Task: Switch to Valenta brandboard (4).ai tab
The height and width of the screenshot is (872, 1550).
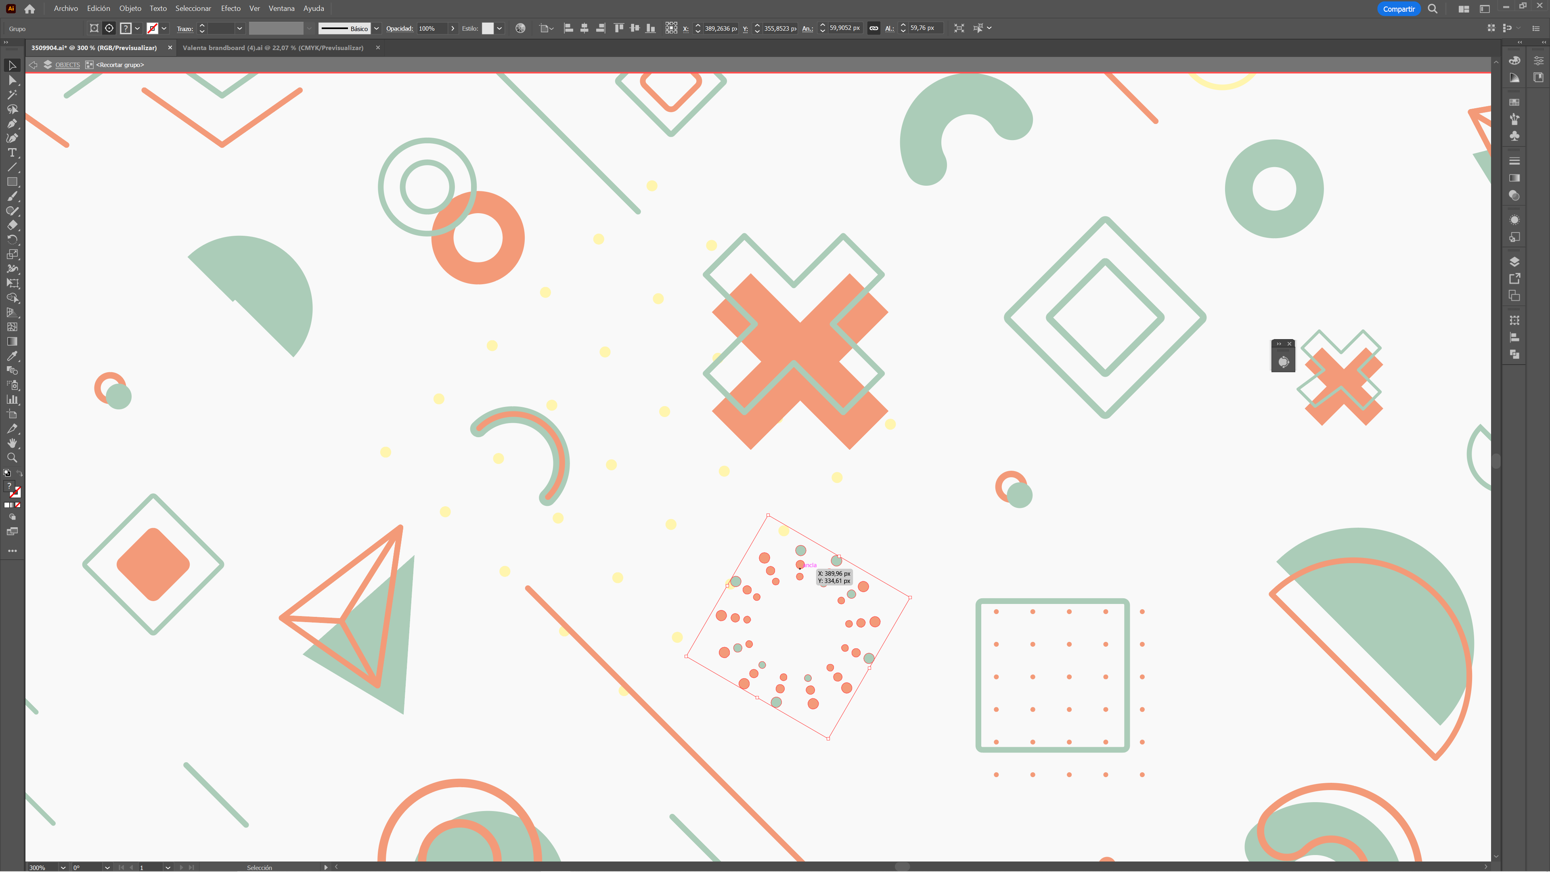Action: [x=272, y=48]
